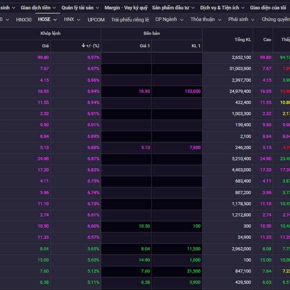Open the Phái sinh dropdown
This screenshot has width=290, height=290.
[242, 20]
